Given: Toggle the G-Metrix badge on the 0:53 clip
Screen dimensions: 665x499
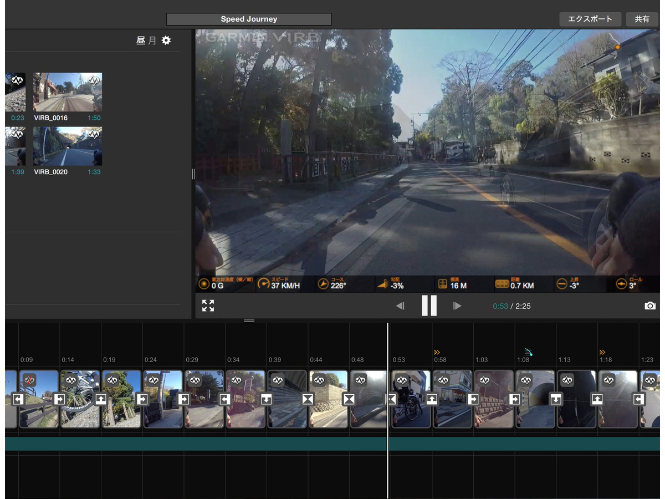Looking at the screenshot, I should [x=402, y=380].
